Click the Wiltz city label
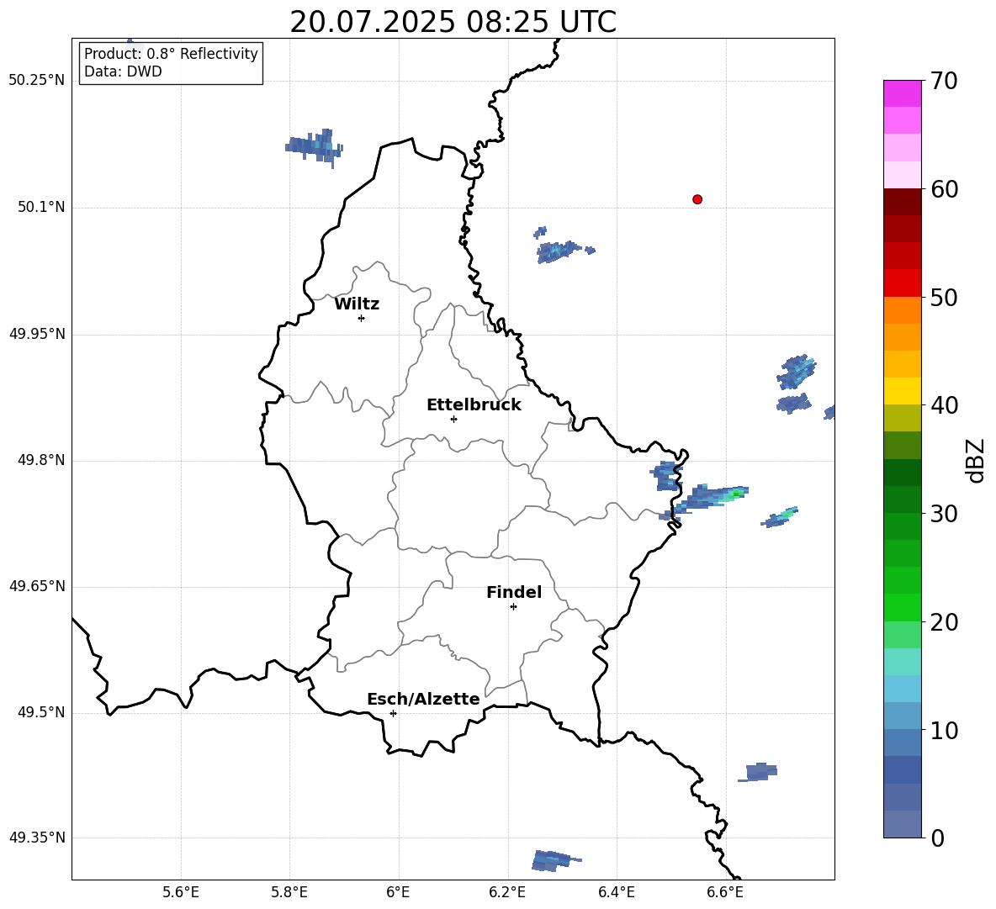This screenshot has height=909, width=996. pyautogui.click(x=357, y=304)
